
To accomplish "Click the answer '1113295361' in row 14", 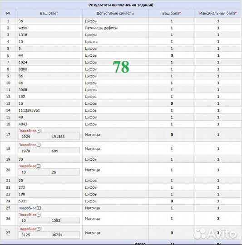I will [29, 110].
